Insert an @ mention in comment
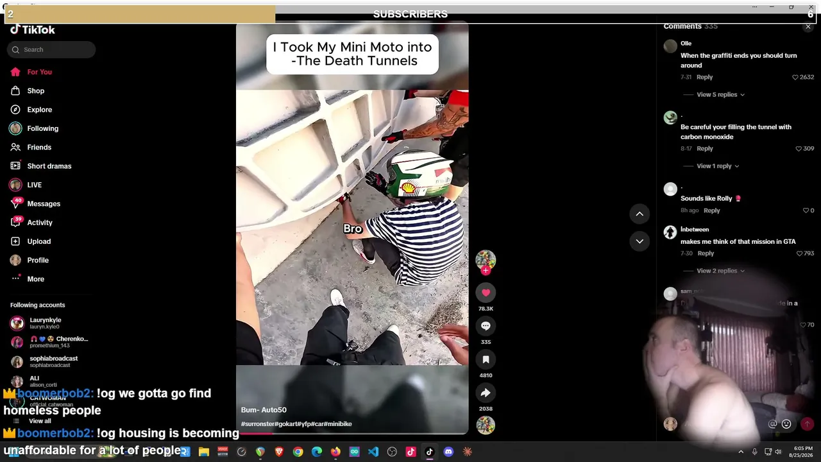Image resolution: width=821 pixels, height=462 pixels. click(x=773, y=424)
